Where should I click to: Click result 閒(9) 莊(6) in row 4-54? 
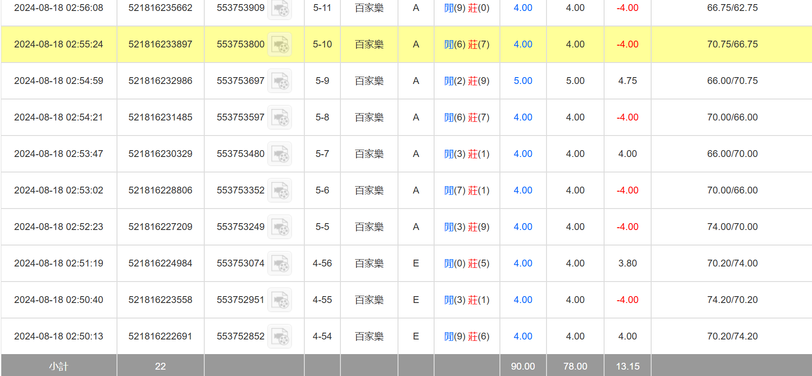pos(467,336)
